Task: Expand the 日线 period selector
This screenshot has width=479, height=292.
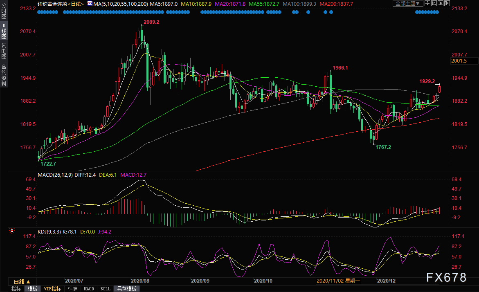Action: [x=22, y=282]
